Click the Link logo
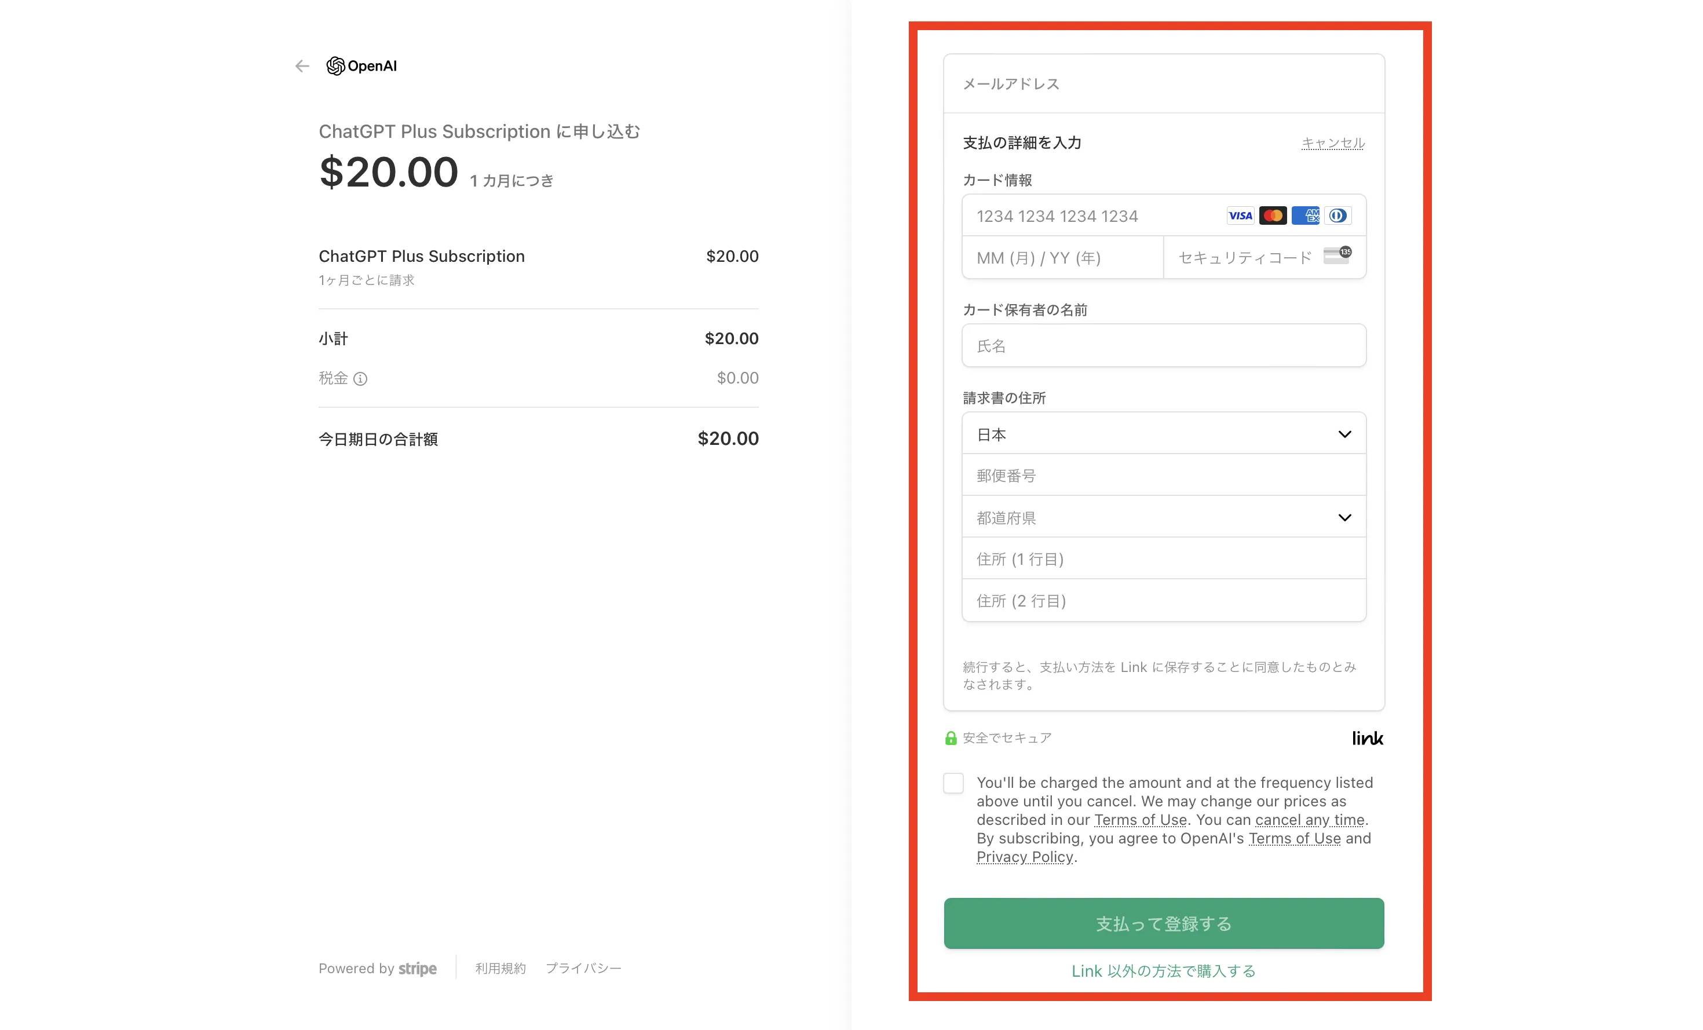The height and width of the screenshot is (1030, 1703). 1367,738
